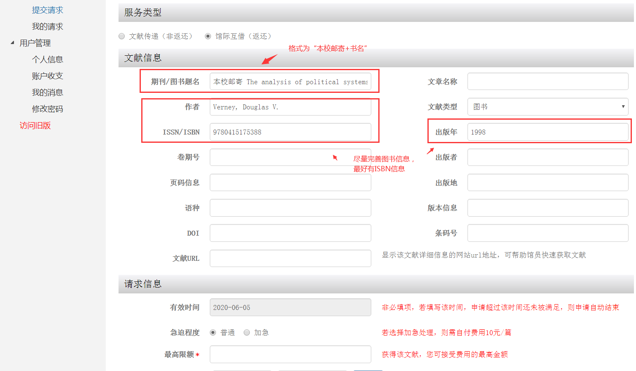636x371 pixels.
Task: Go to 我的请求 page
Action: pyautogui.click(x=47, y=26)
